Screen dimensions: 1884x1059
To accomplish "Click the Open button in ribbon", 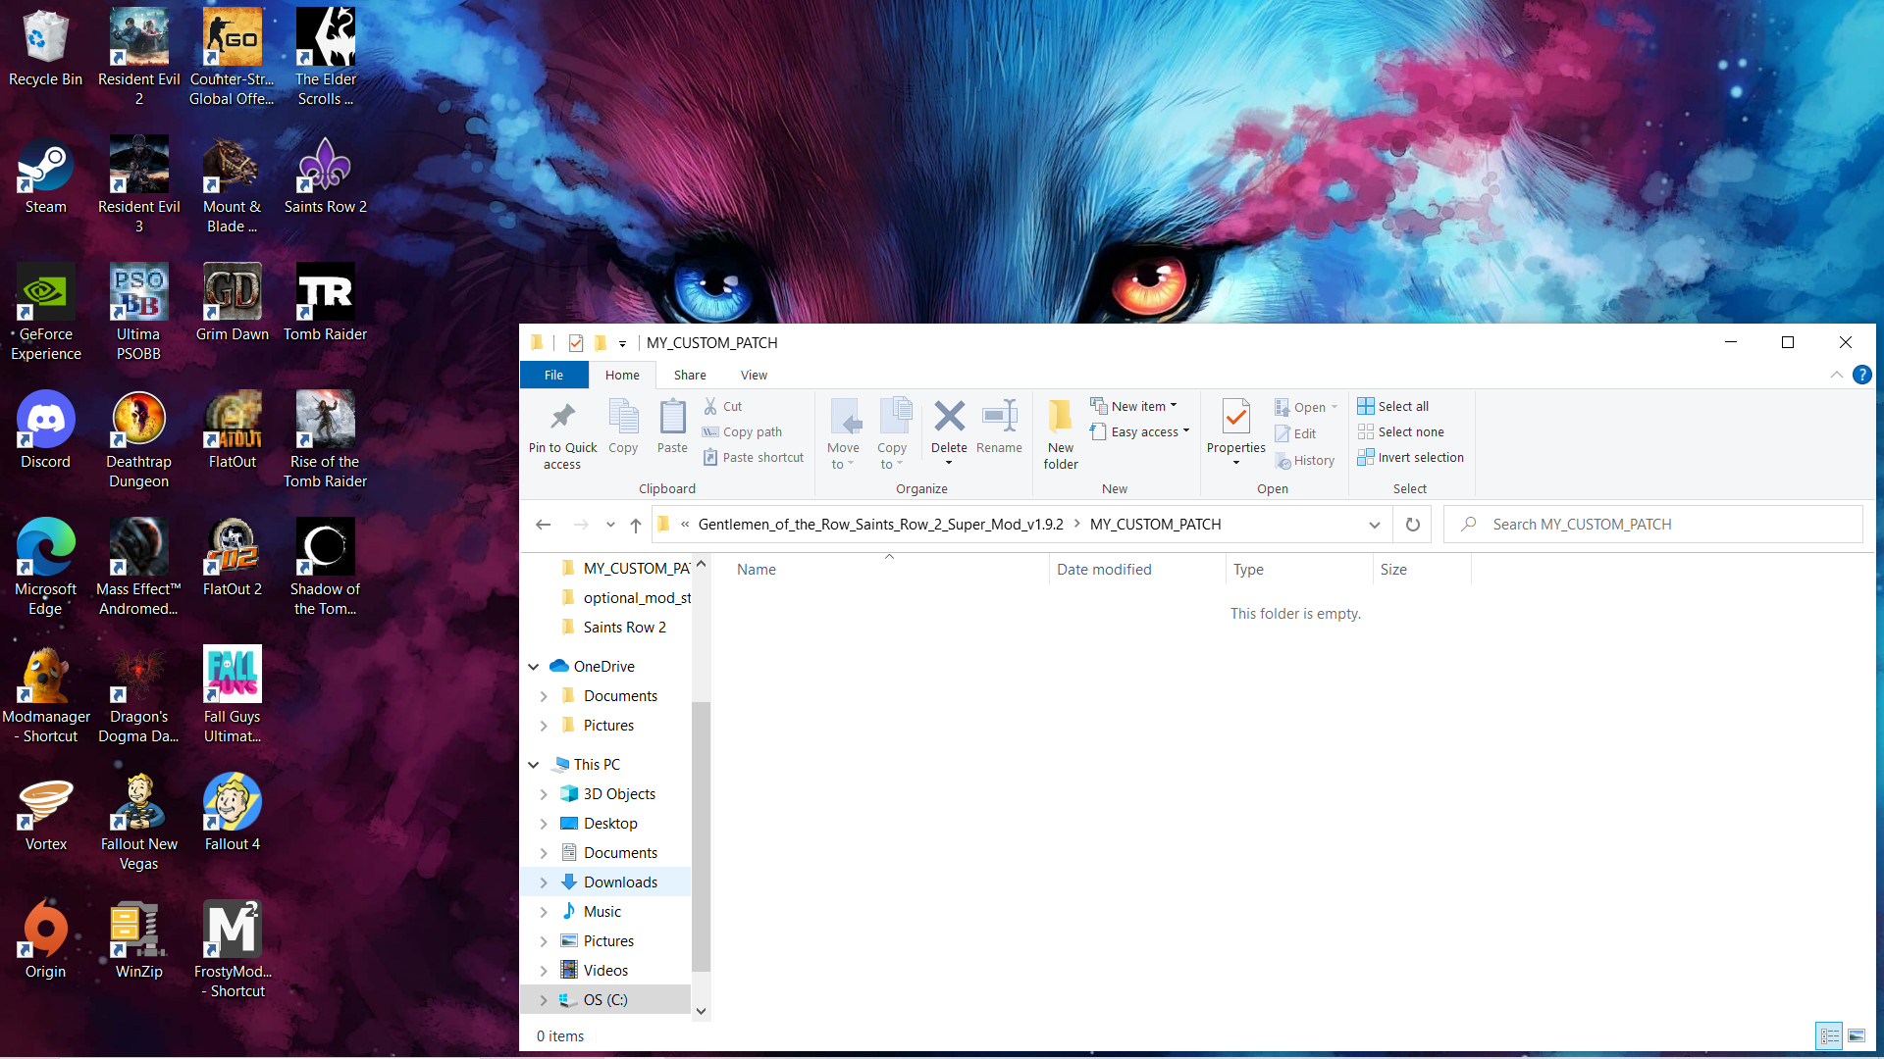I will 1306,407.
